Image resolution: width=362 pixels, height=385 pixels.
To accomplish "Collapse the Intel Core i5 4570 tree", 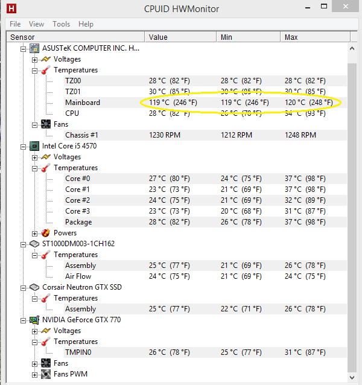I will 23,147.
